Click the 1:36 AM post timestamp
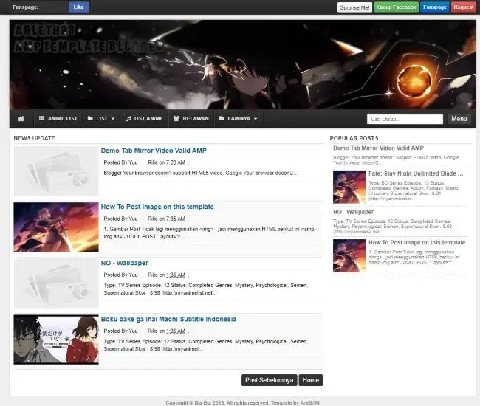This screenshot has height=406, width=480. pyautogui.click(x=176, y=275)
